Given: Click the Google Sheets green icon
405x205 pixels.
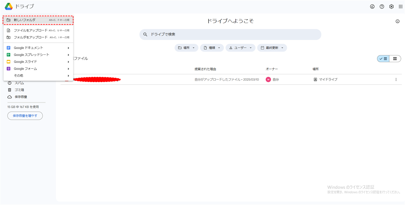Looking at the screenshot, I should [9, 55].
